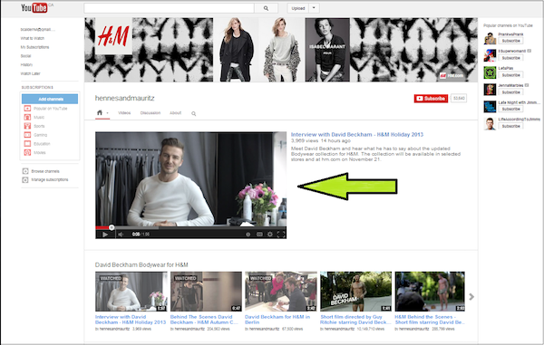Show next videos with right chevron
The height and width of the screenshot is (345, 544).
(x=471, y=296)
